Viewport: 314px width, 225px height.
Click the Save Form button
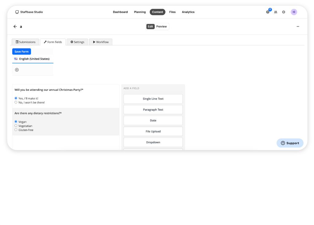pyautogui.click(x=21, y=51)
